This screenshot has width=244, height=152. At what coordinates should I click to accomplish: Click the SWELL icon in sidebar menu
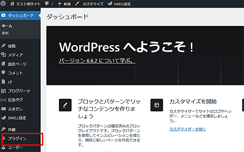(x=3, y=118)
